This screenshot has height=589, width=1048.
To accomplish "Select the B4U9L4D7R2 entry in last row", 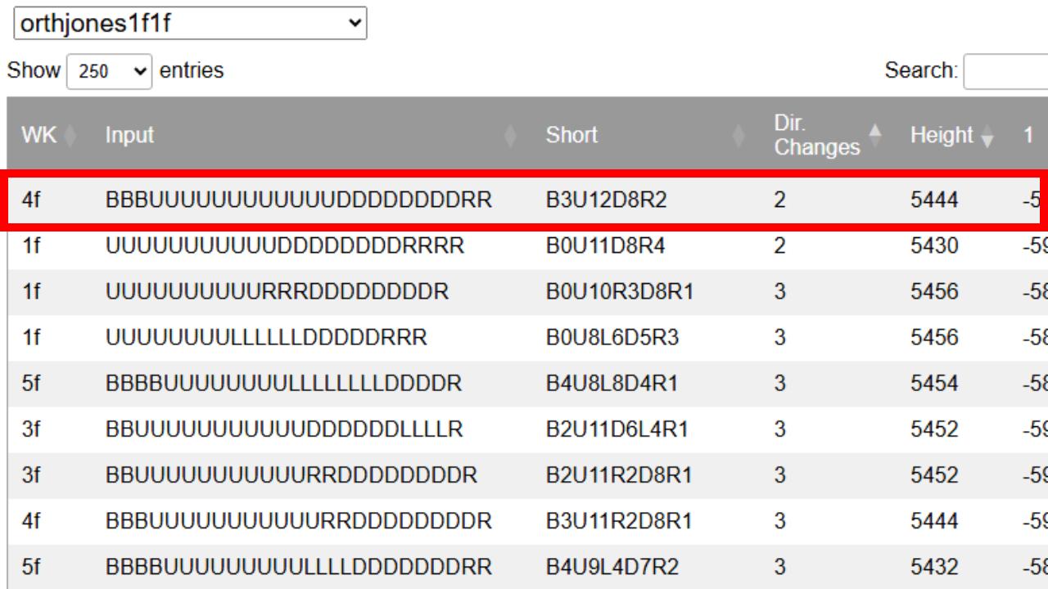I will 612,566.
